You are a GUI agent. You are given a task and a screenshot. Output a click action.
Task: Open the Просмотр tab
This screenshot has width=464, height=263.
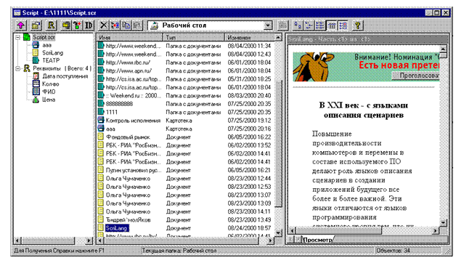(317, 240)
